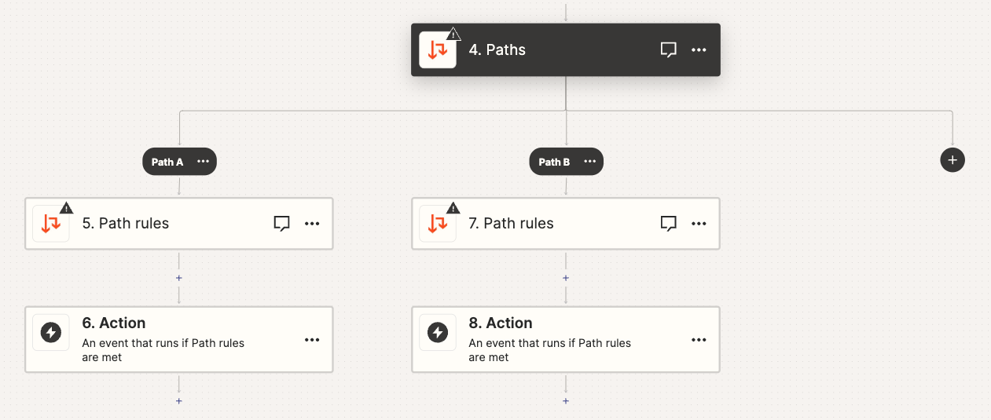Viewport: 991px width, 420px height.
Task: Click the 5. Path rules step icon
Action: pyautogui.click(x=51, y=224)
